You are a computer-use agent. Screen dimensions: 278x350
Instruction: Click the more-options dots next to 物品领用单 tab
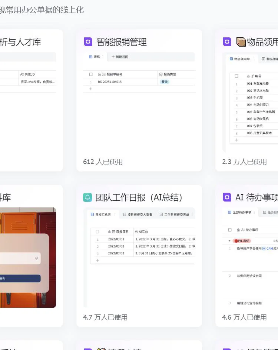[x=254, y=59]
